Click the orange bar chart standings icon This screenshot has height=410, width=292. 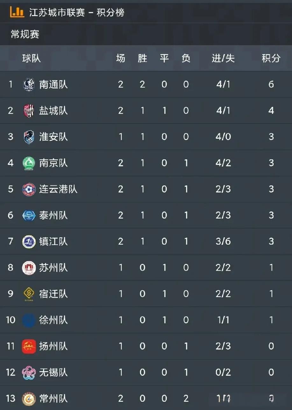coord(17,12)
